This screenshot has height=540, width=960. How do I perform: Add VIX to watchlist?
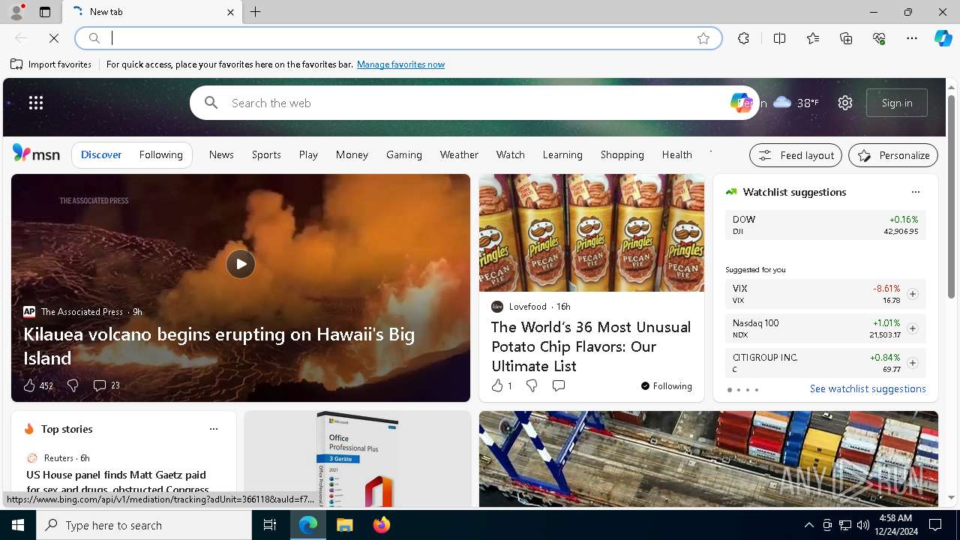tap(912, 294)
